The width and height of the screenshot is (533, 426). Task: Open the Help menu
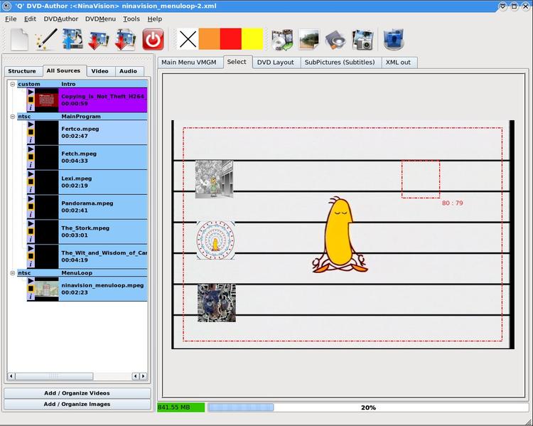[155, 19]
